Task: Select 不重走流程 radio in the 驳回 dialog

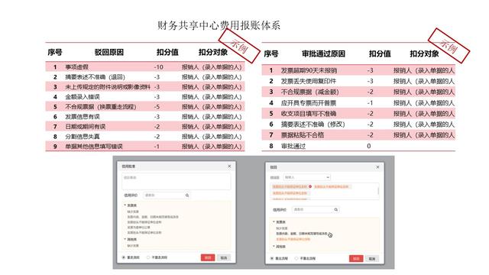Action: pos(296,258)
